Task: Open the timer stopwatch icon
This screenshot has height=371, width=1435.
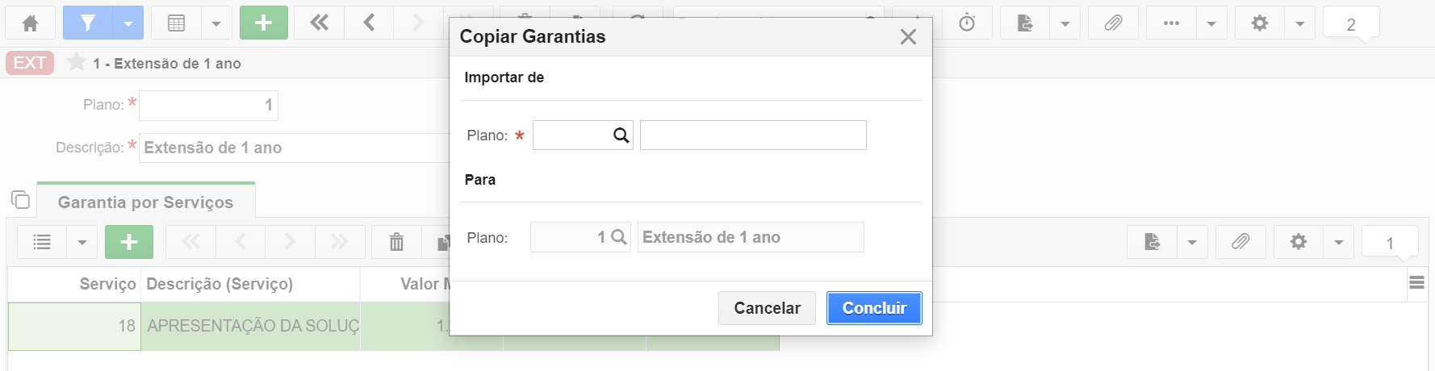Action: click(967, 23)
